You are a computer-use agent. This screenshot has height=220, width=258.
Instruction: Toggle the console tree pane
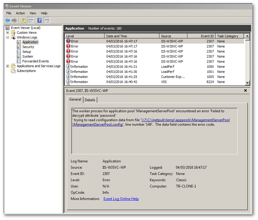[31, 20]
